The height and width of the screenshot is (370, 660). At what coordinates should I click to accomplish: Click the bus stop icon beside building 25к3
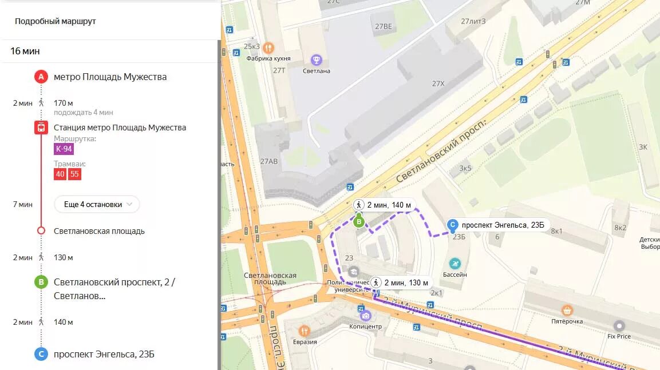(x=236, y=53)
